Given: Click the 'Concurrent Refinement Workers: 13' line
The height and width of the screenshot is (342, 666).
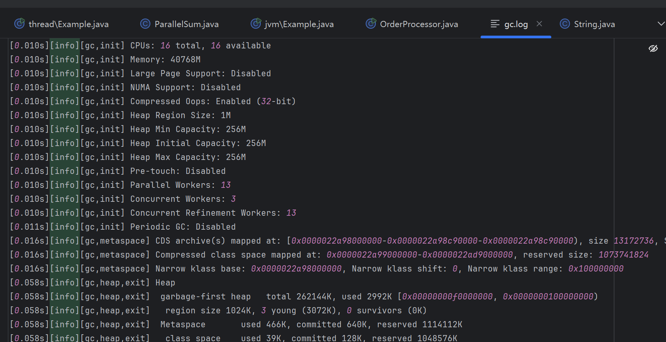Looking at the screenshot, I should pos(153,213).
